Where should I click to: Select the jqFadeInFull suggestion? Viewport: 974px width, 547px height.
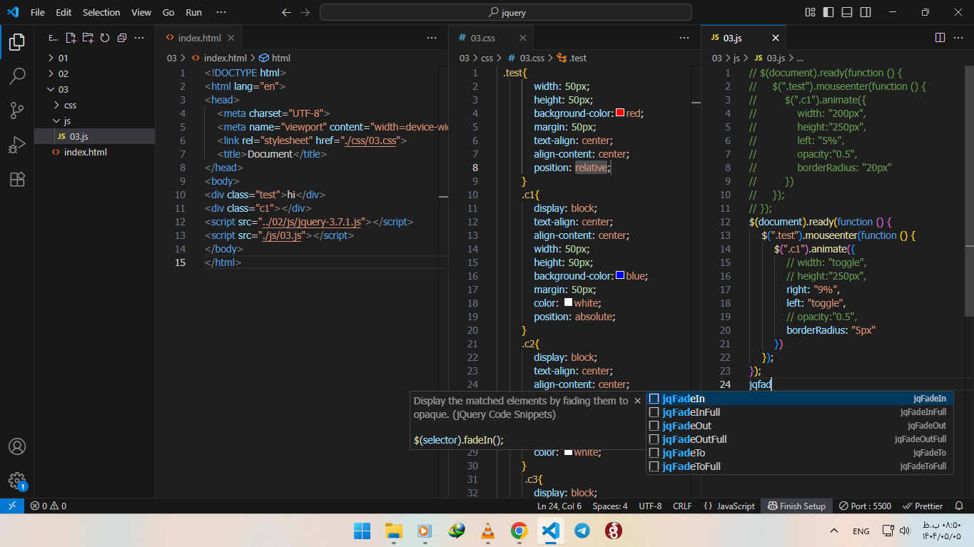[x=799, y=412]
